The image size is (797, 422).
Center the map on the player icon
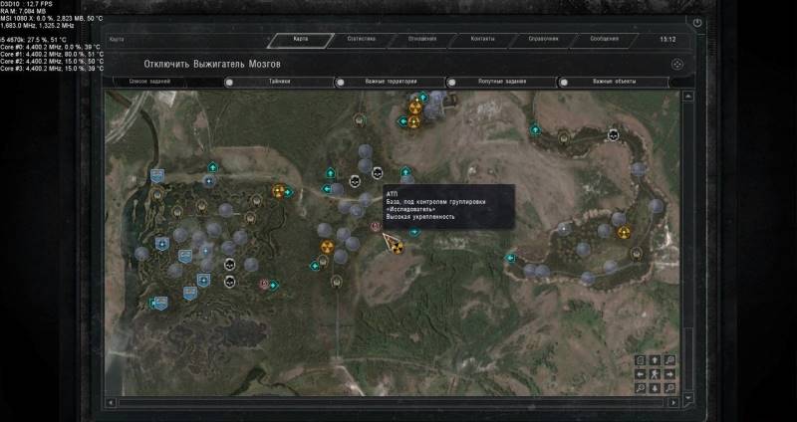click(x=655, y=375)
